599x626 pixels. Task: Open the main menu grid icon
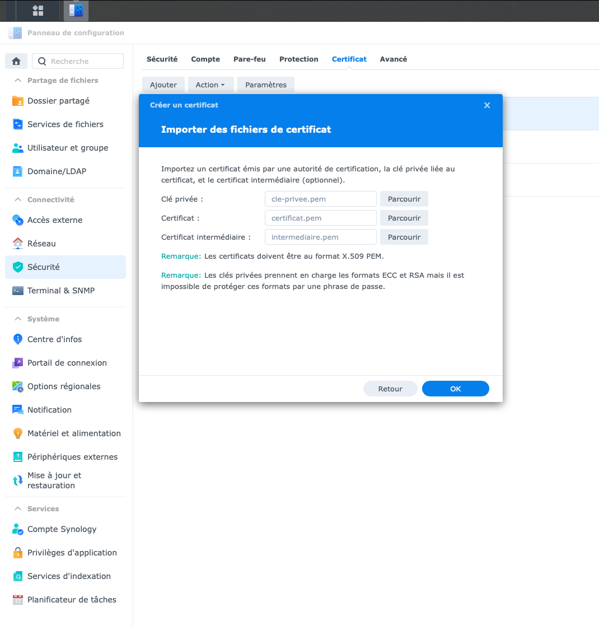click(38, 11)
